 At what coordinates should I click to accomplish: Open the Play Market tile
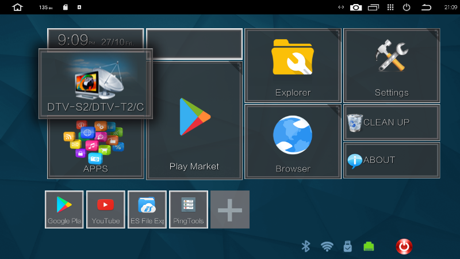coord(194,120)
